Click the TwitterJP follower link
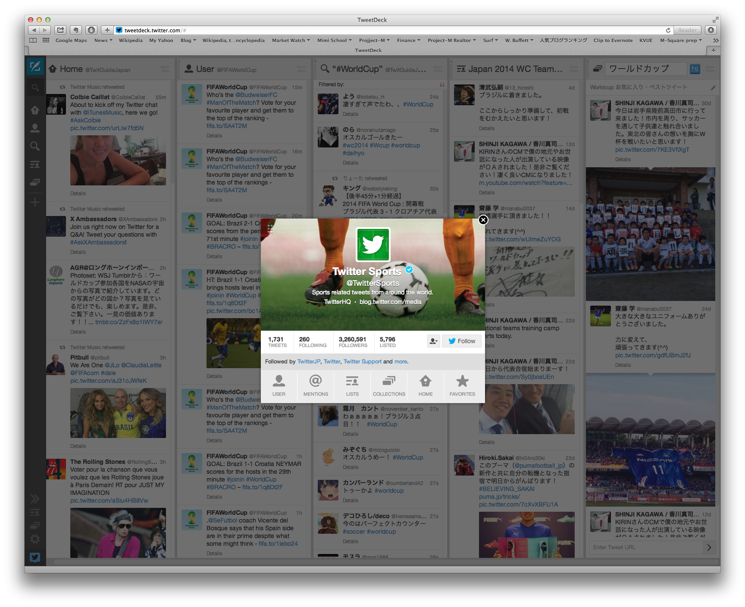 pyautogui.click(x=309, y=362)
